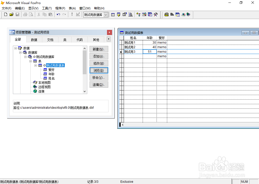This screenshot has height=184, width=259.
Task: Select the 远程视图 tree item
Action: (44, 87)
